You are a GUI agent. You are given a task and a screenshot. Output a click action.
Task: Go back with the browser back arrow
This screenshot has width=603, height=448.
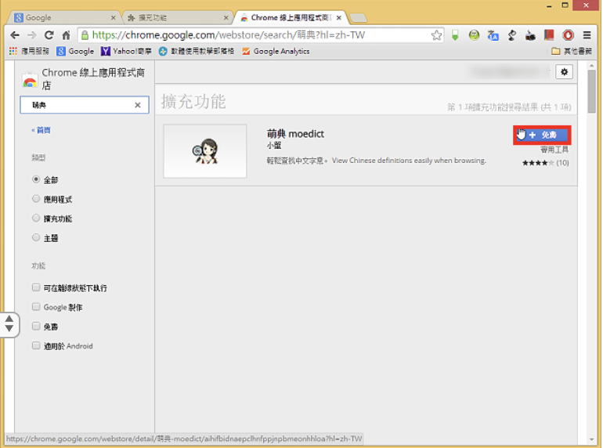click(15, 35)
